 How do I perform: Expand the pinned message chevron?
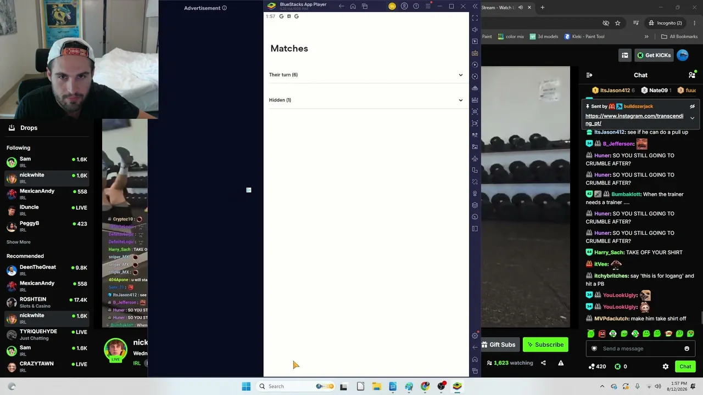click(x=692, y=118)
